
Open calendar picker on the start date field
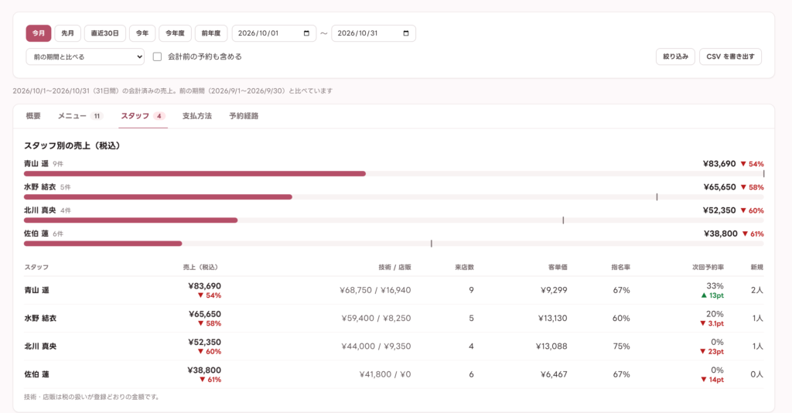tap(306, 33)
